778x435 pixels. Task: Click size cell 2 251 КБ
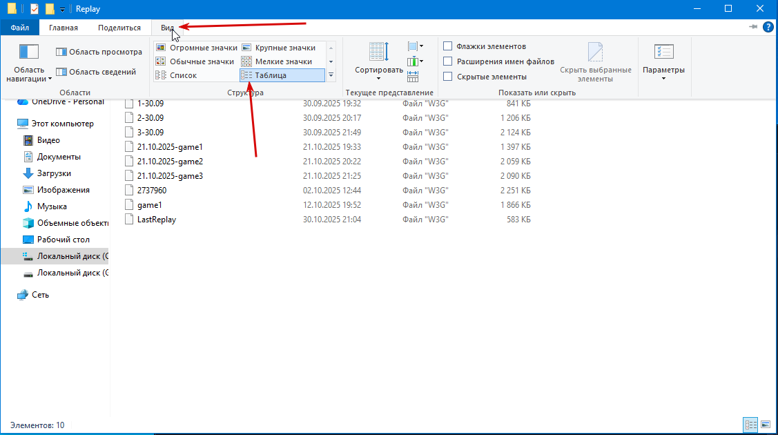point(516,191)
